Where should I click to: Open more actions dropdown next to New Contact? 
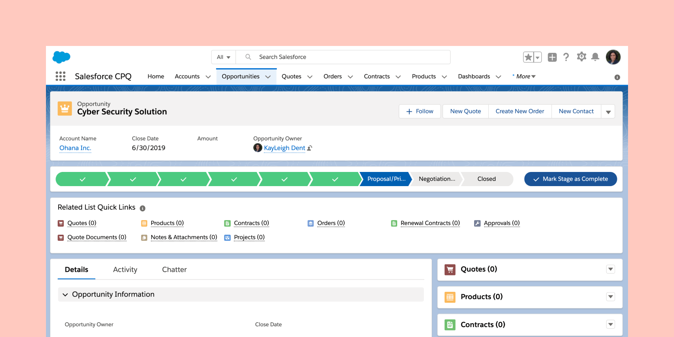click(x=608, y=111)
